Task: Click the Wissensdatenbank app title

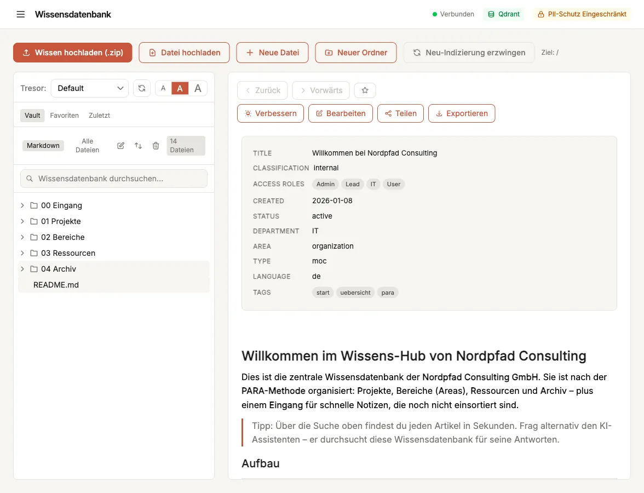Action: 73,14
